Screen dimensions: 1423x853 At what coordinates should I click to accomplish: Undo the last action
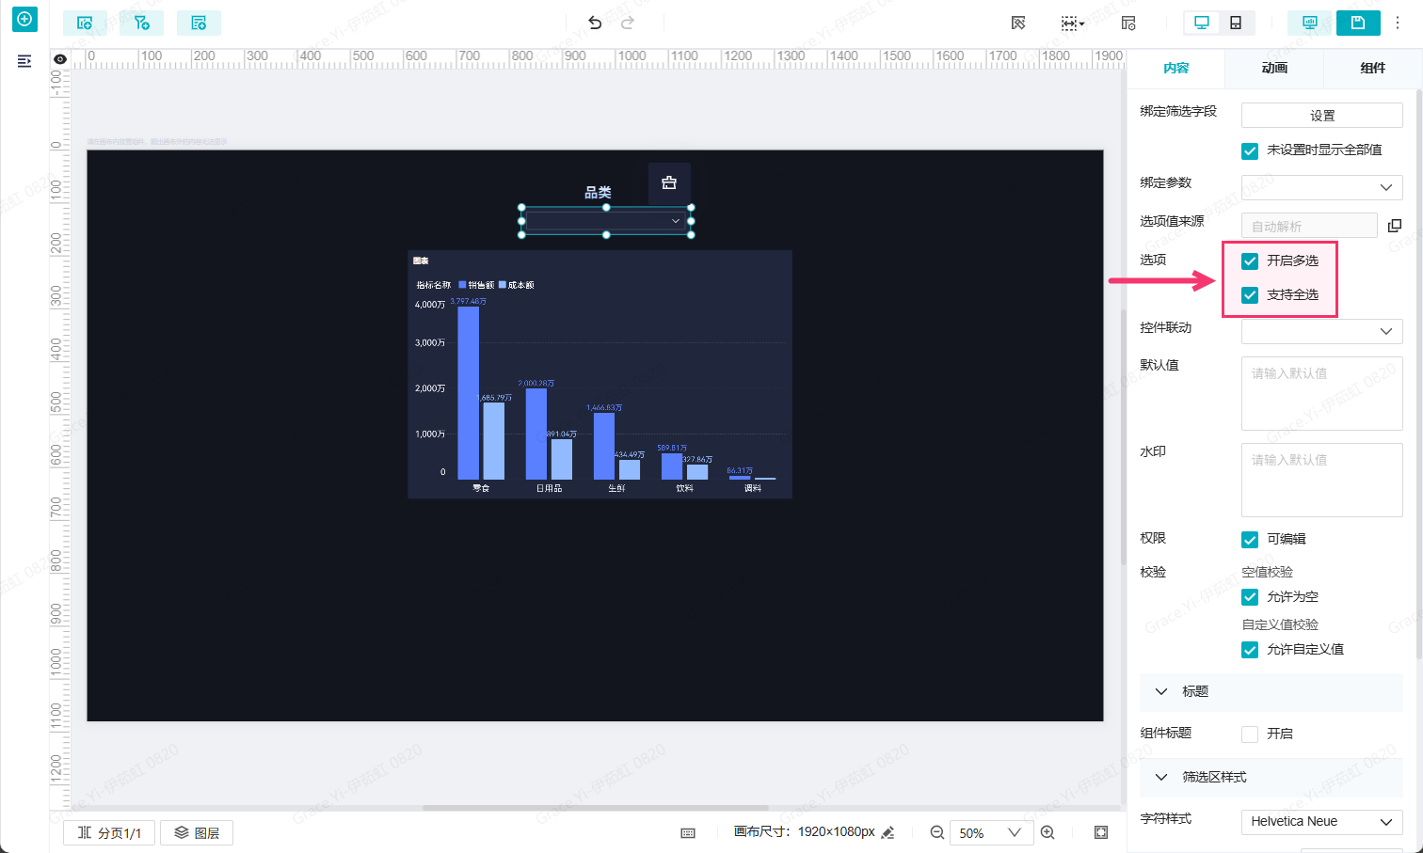[x=595, y=23]
